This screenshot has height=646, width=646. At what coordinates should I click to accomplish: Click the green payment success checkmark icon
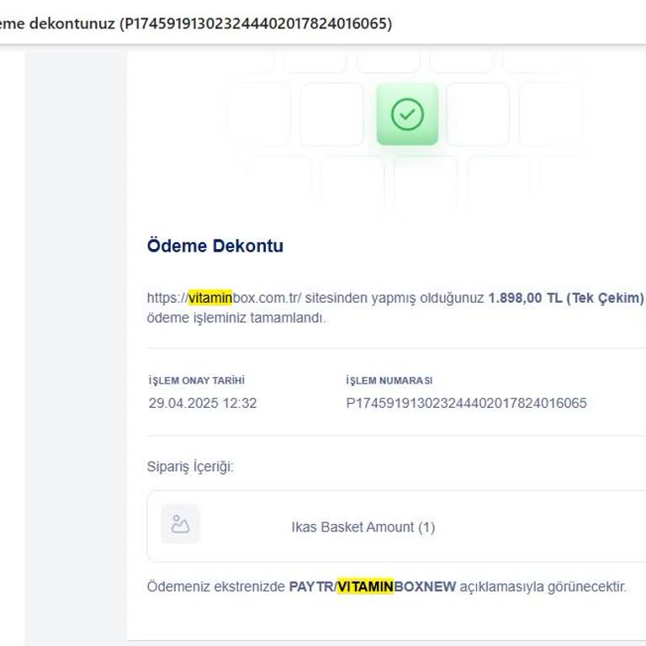(407, 114)
